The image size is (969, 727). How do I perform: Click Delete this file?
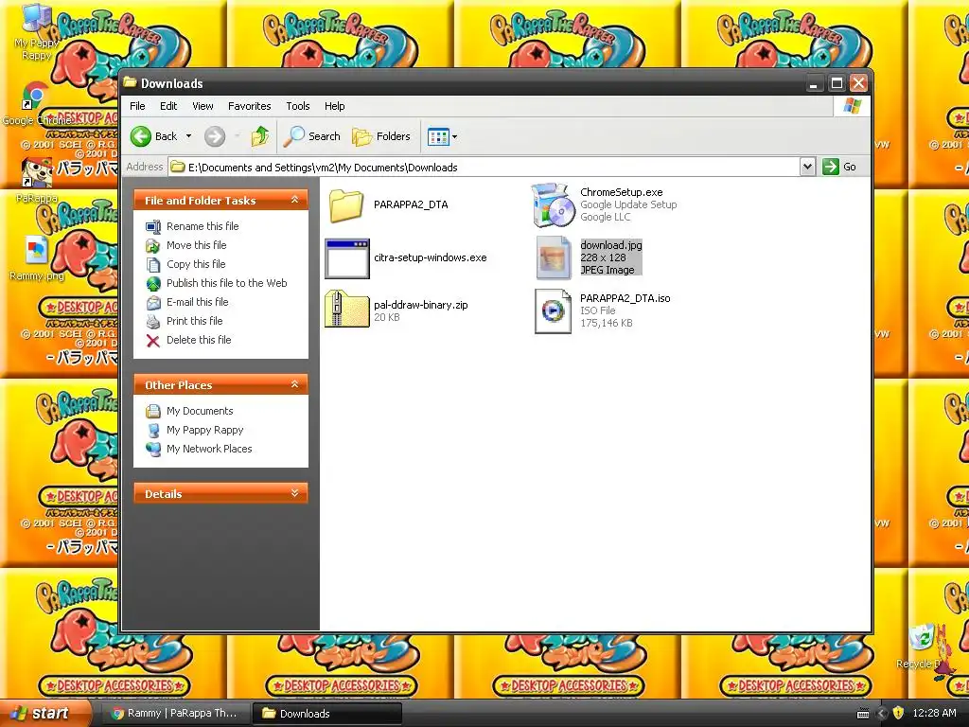[199, 340]
